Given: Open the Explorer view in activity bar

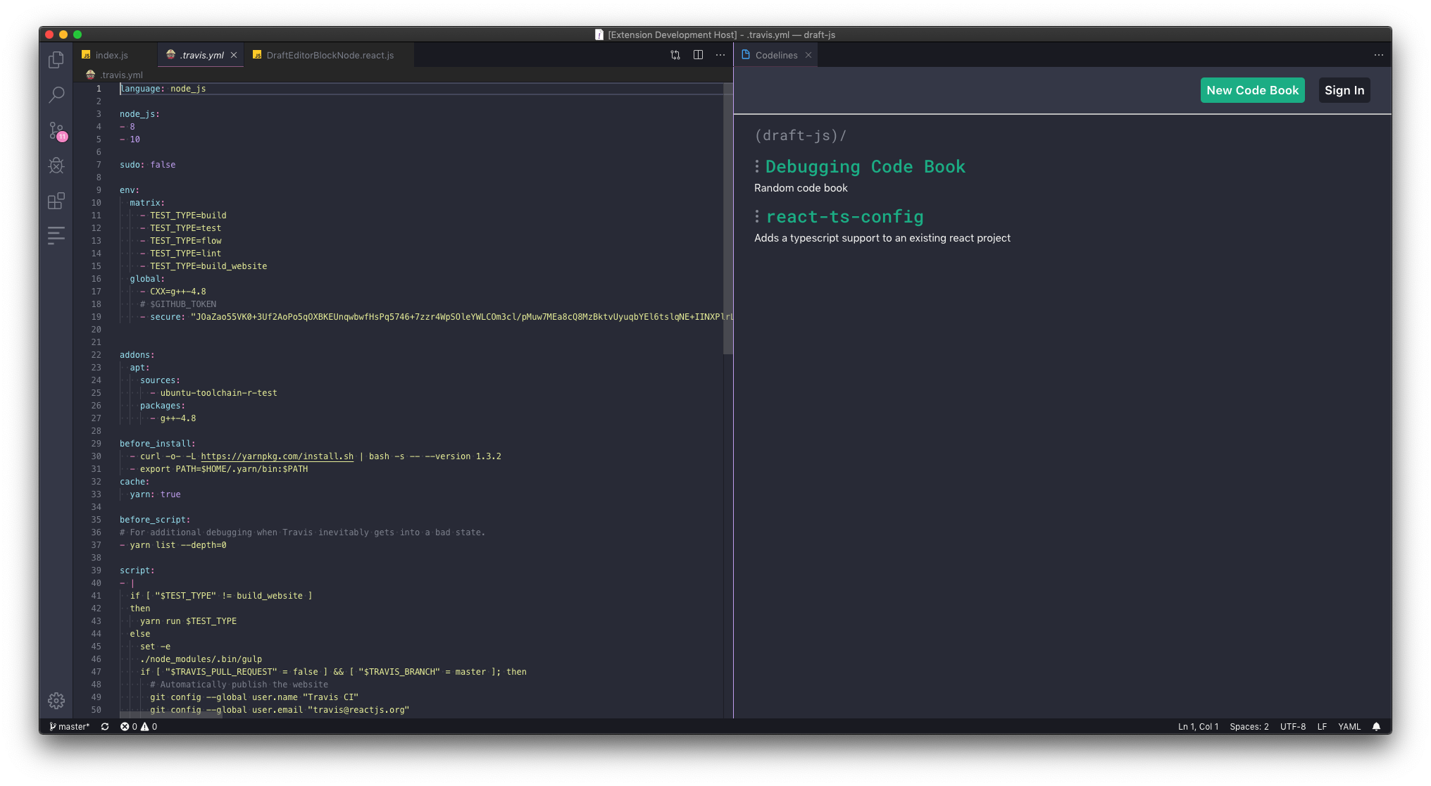Looking at the screenshot, I should pyautogui.click(x=56, y=60).
